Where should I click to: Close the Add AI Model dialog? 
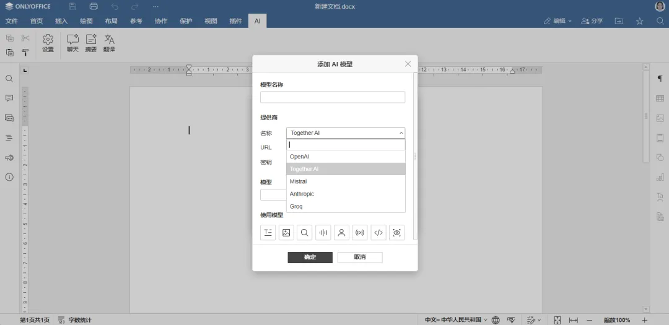(x=408, y=64)
